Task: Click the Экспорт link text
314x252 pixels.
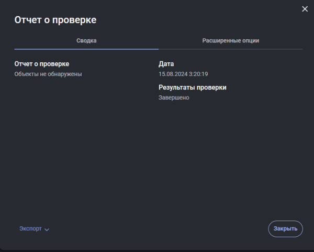Action: (30, 229)
